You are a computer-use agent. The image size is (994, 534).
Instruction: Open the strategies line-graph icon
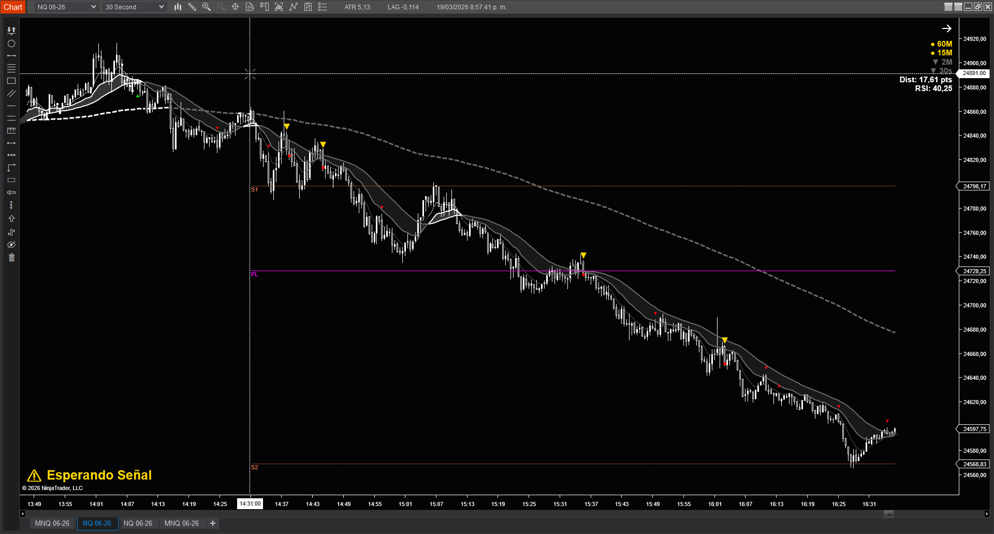pos(294,7)
